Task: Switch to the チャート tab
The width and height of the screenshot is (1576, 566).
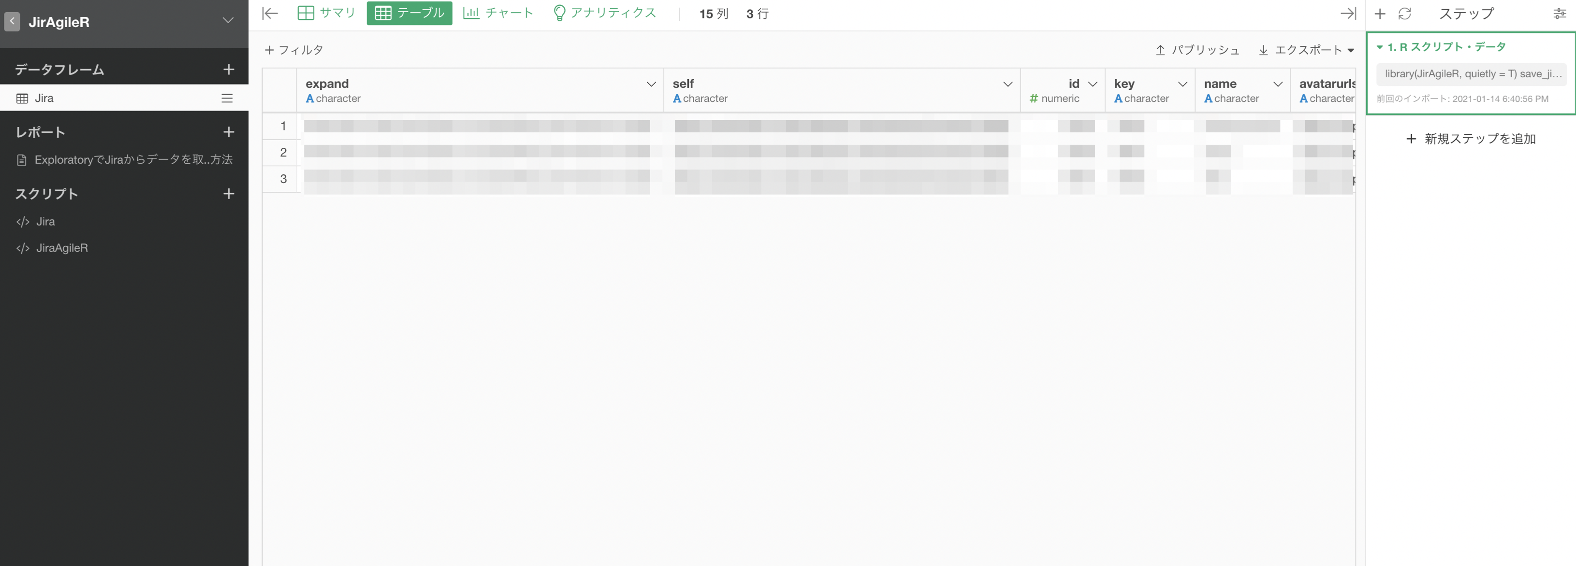Action: coord(498,13)
